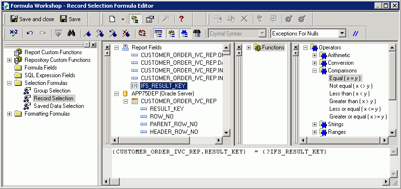Screen dimensions: 401x189
Task: Collapse the Comparisons operators folder
Action: tap(314, 71)
